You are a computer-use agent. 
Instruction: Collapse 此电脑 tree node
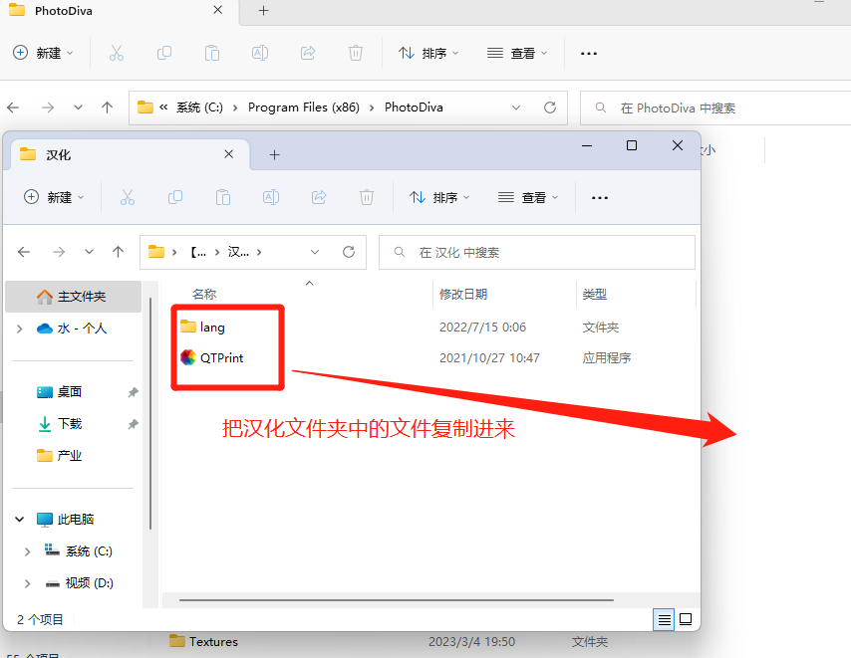pyautogui.click(x=20, y=520)
